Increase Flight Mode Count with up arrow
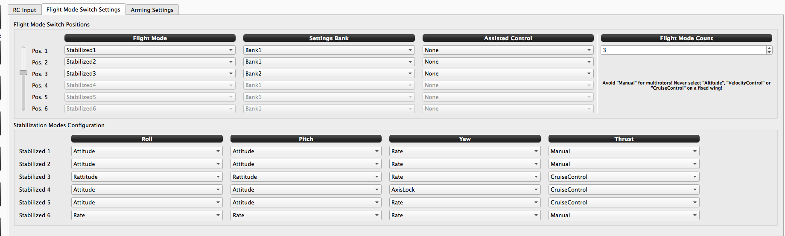The width and height of the screenshot is (785, 236). [x=769, y=48]
